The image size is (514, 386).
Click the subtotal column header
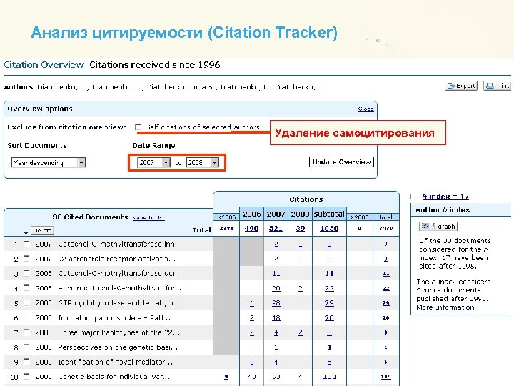(329, 214)
